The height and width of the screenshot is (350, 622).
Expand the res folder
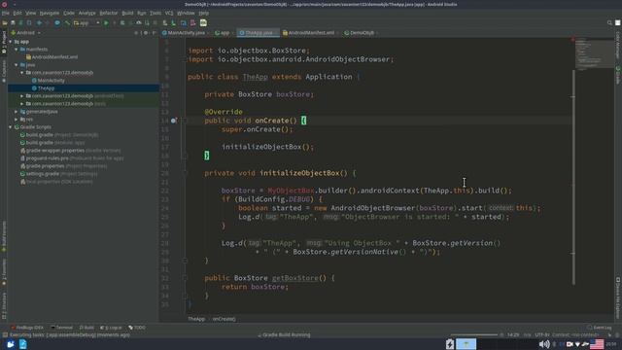[17, 119]
